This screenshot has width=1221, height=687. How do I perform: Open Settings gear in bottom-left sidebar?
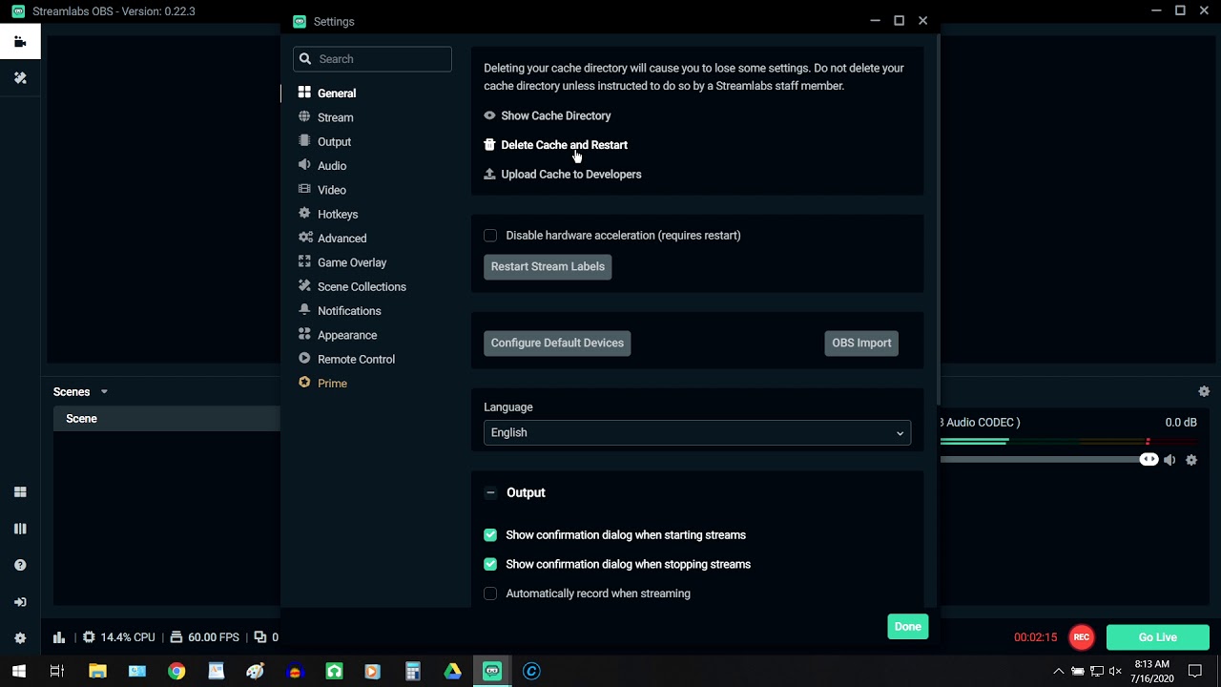[x=20, y=638]
